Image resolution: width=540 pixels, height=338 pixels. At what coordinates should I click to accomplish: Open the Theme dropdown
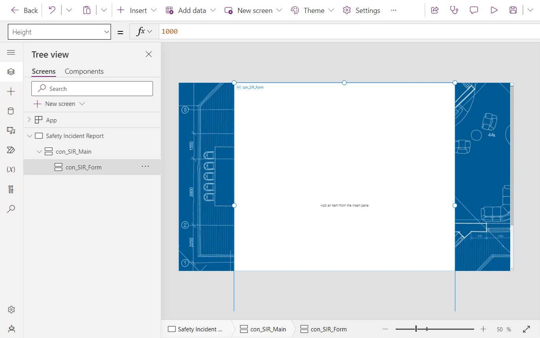pos(312,10)
